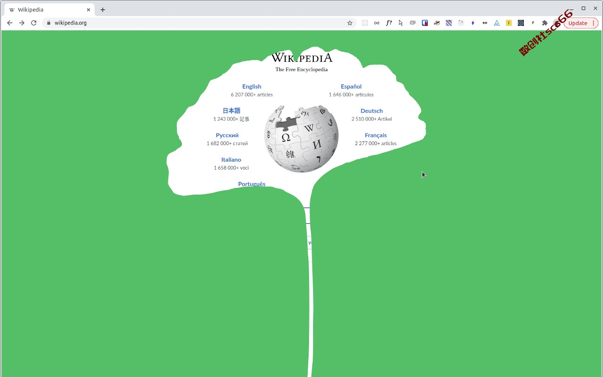Reload the Wikipedia page

pos(34,23)
